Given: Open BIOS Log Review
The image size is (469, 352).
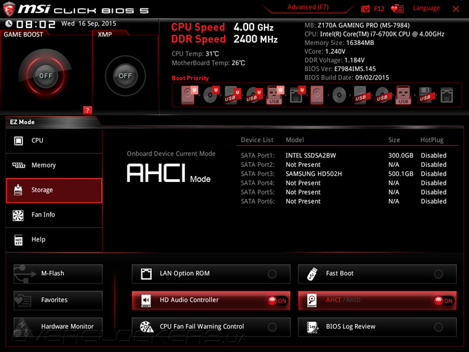Looking at the screenshot, I should [377, 327].
